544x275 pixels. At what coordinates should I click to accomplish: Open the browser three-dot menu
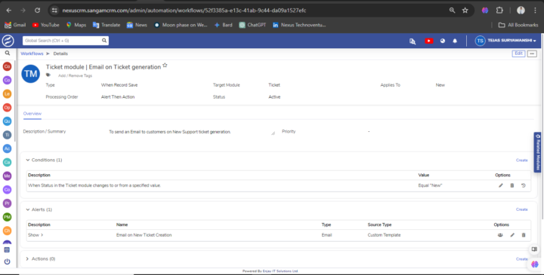(x=536, y=11)
